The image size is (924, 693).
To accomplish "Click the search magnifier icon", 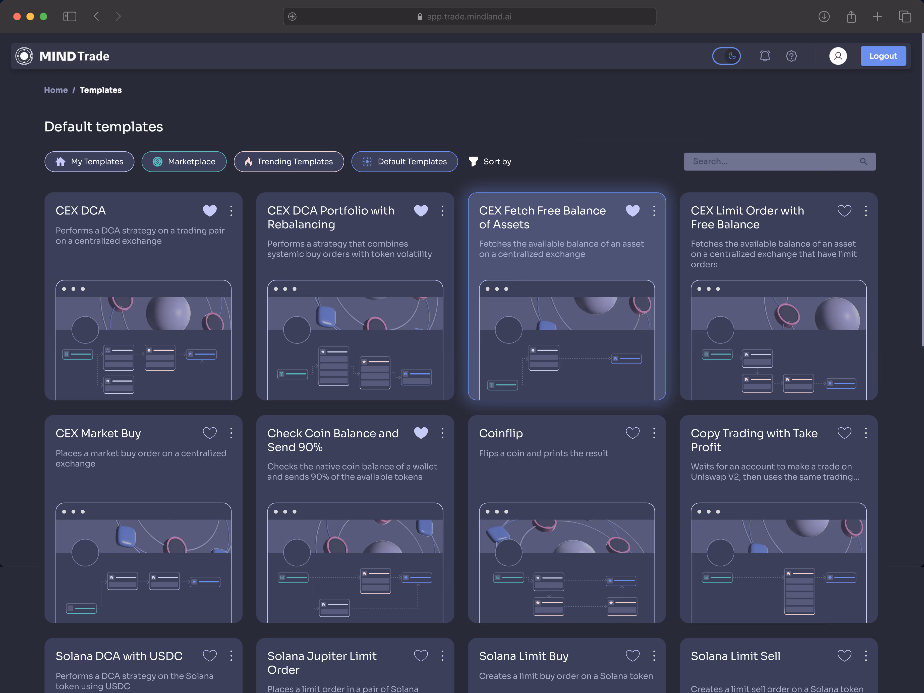I will (x=863, y=162).
